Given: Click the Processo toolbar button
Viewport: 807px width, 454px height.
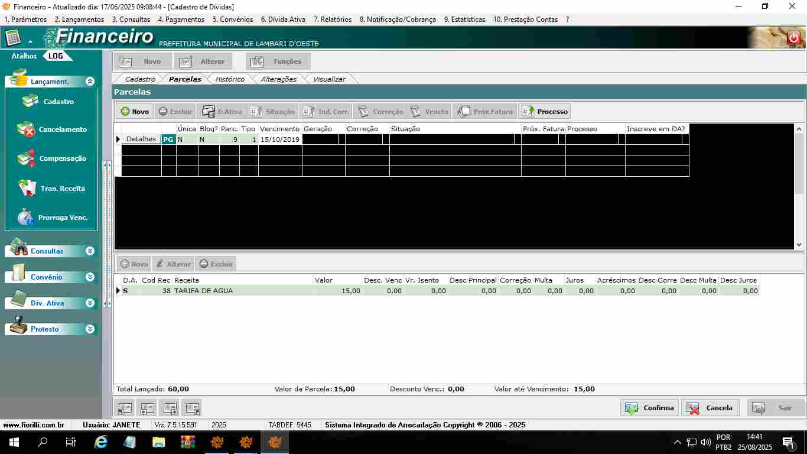Looking at the screenshot, I should pos(545,111).
